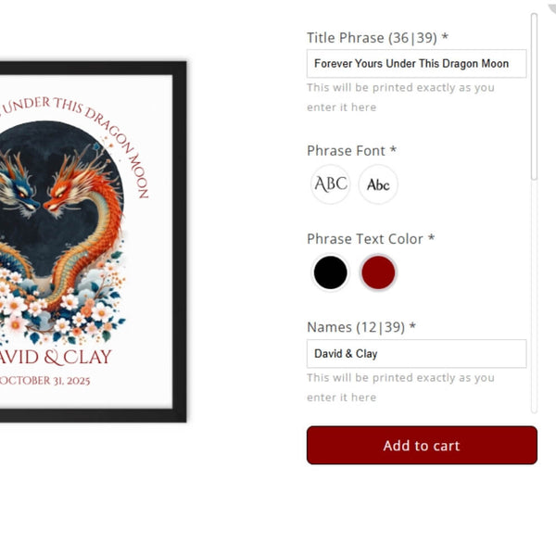Click the options panel vertical scrollbar

pyautogui.click(x=534, y=96)
